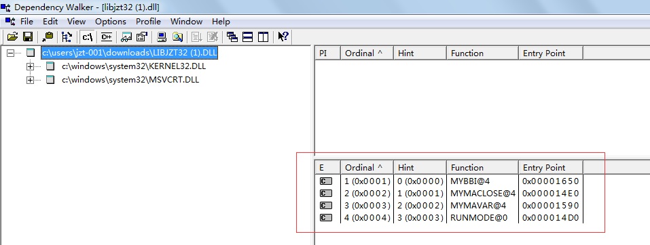Viewport: 650px width, 245px height.
Task: Collapse the LIBJZT32 (1).DLL root node
Action: pos(11,53)
